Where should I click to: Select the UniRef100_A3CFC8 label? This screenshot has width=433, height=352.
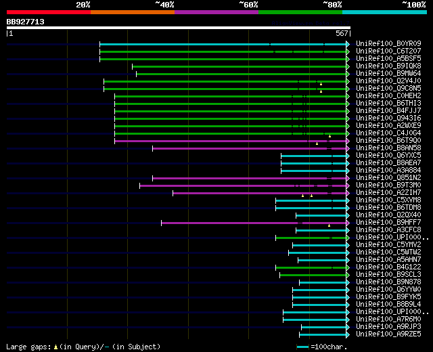click(388, 230)
